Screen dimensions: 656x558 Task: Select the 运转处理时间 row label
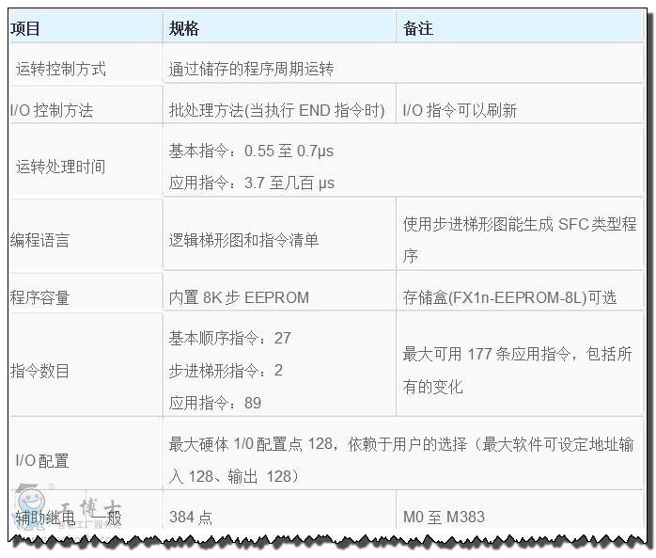pyautogui.click(x=61, y=167)
